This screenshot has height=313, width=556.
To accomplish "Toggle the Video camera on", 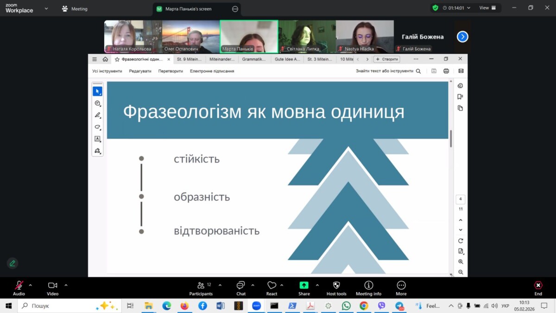I will click(x=52, y=288).
